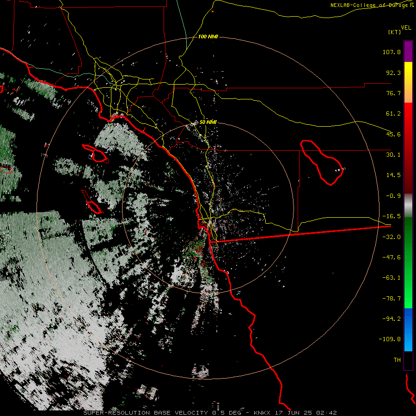Click the -63.1 legend value
416x416 pixels.
pos(392,278)
